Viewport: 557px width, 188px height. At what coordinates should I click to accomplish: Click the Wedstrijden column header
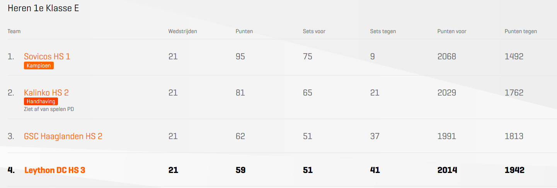[x=182, y=31]
